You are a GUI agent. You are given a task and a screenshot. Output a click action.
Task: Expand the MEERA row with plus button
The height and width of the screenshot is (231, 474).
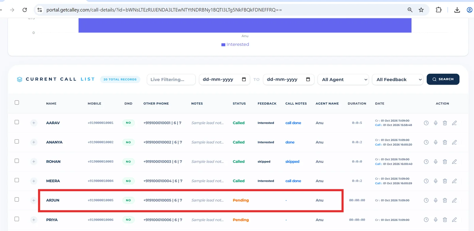point(34,181)
